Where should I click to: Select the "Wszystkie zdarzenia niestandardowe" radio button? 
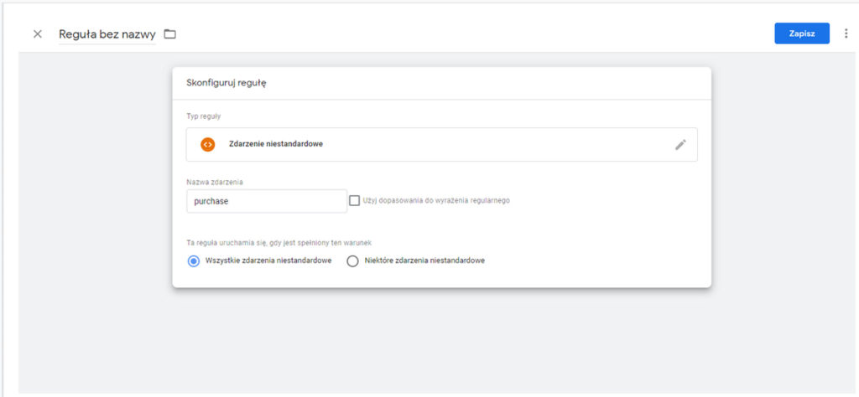pyautogui.click(x=194, y=260)
